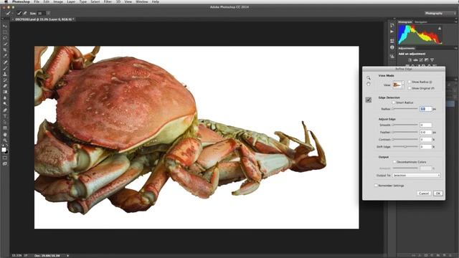Select the Path Selection tool
The width and height of the screenshot is (459, 258).
point(5,122)
